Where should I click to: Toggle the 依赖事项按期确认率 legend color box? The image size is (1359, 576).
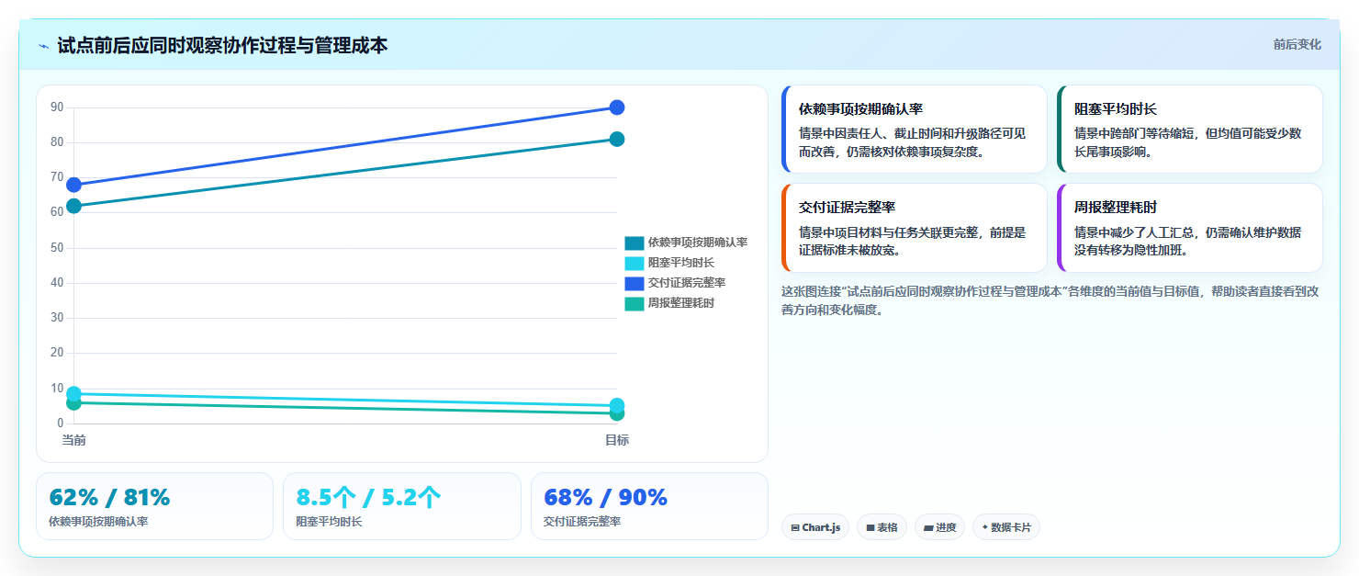click(635, 243)
